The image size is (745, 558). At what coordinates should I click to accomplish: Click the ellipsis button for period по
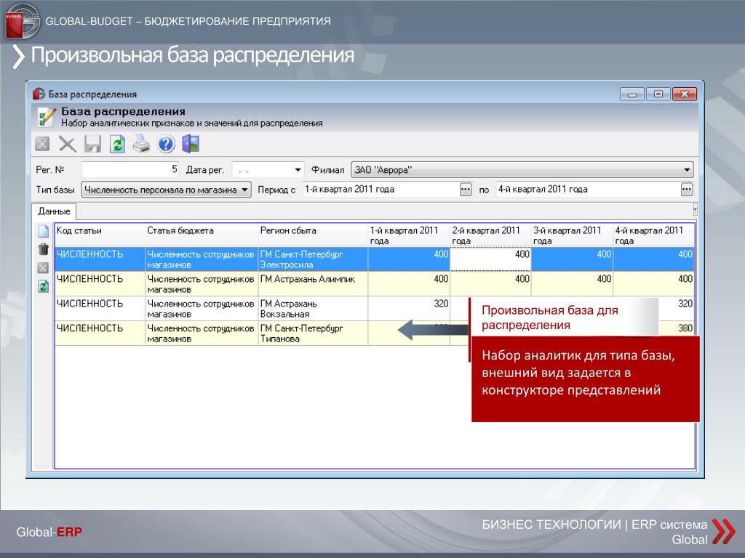click(x=686, y=190)
